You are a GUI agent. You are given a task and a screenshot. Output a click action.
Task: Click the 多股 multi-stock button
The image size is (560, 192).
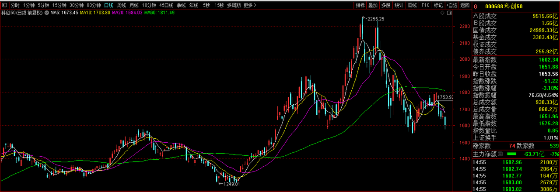tap(385, 5)
